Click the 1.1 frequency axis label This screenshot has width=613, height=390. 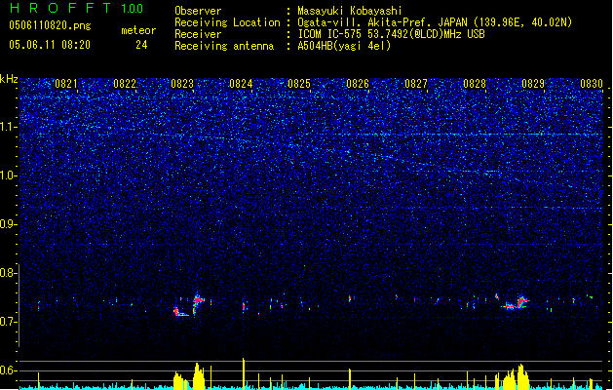(9, 127)
